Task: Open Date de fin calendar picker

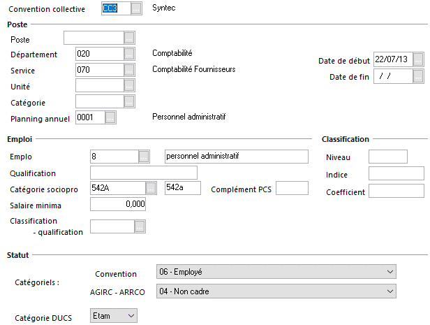Action: coord(418,76)
